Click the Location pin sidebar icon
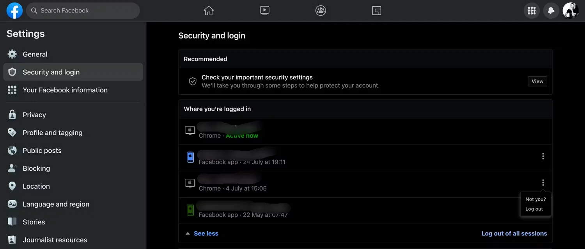The height and width of the screenshot is (249, 585). click(x=12, y=186)
